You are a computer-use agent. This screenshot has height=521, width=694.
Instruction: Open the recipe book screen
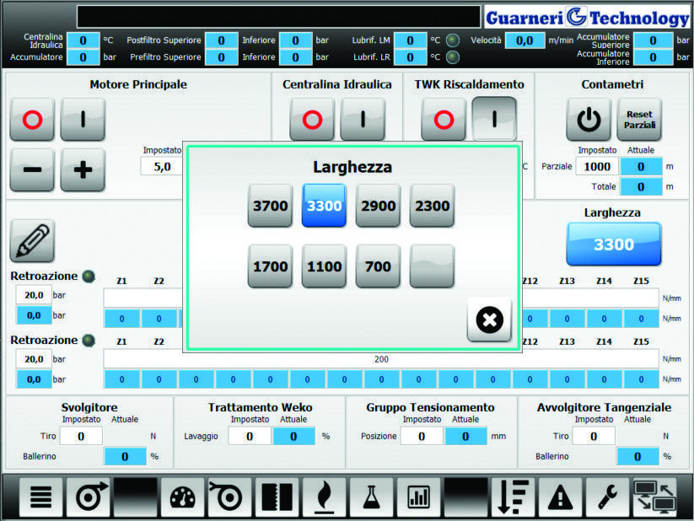point(278,497)
